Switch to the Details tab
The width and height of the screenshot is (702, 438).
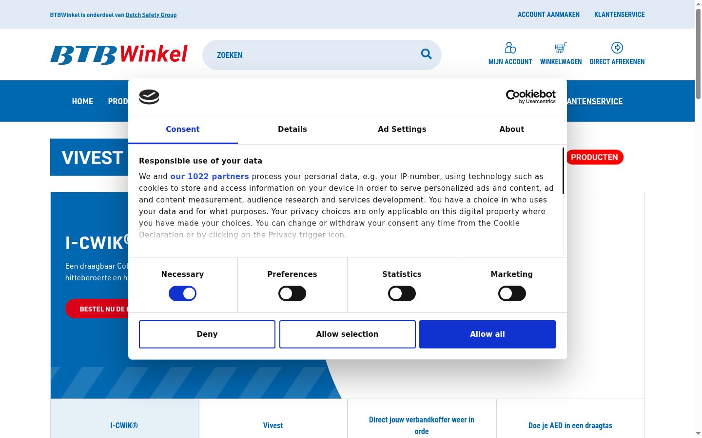click(x=292, y=129)
